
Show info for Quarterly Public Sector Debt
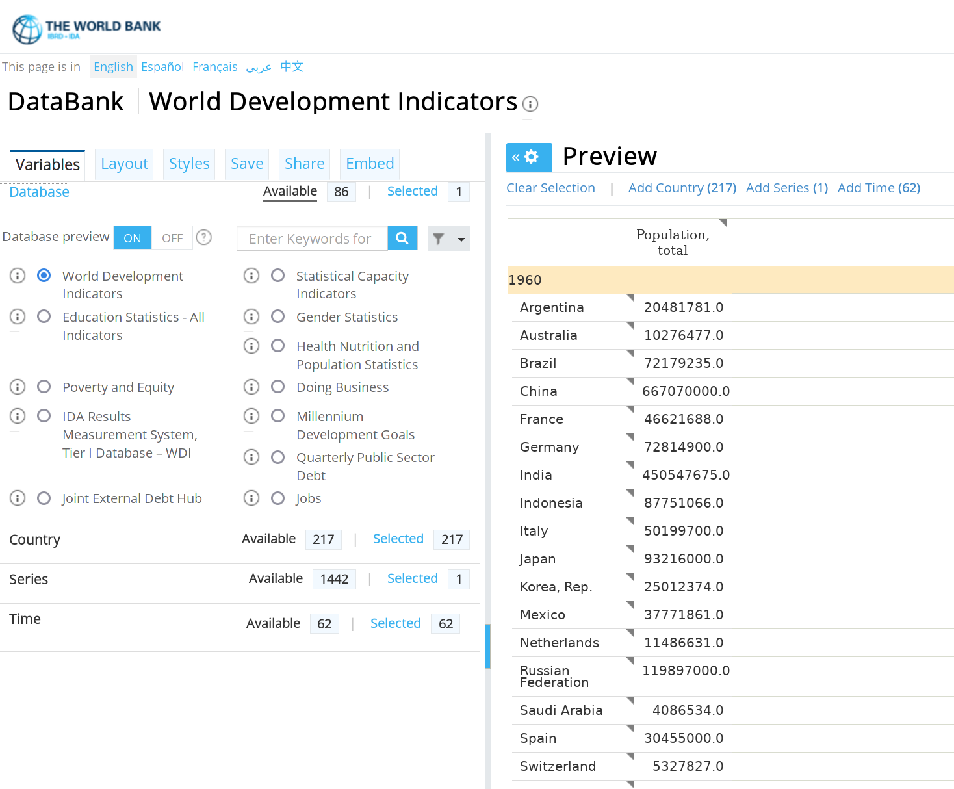pyautogui.click(x=251, y=457)
